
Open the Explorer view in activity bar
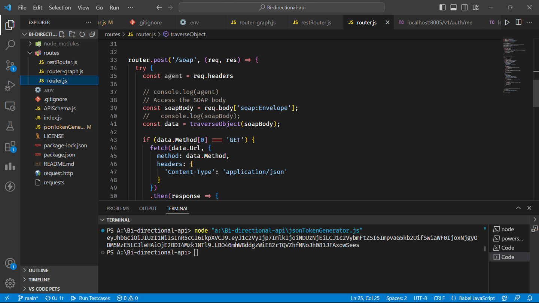(10, 25)
